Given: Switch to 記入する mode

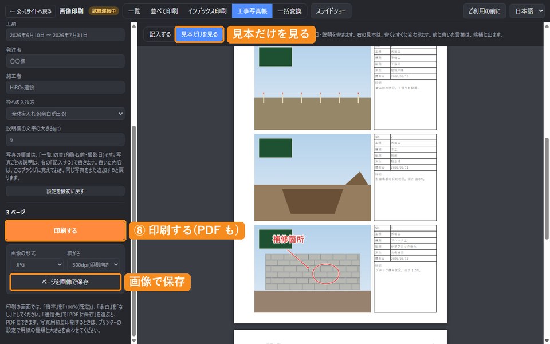Looking at the screenshot, I should tap(160, 34).
